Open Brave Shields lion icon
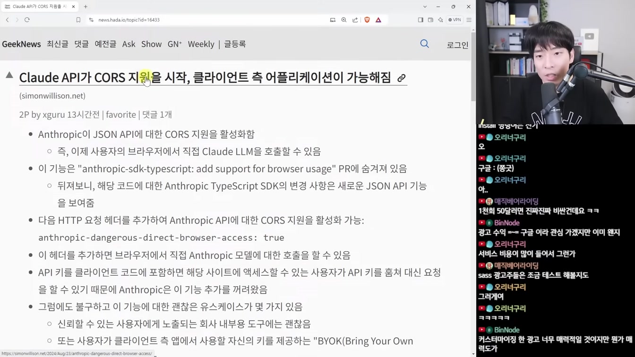The height and width of the screenshot is (357, 635). [x=367, y=20]
